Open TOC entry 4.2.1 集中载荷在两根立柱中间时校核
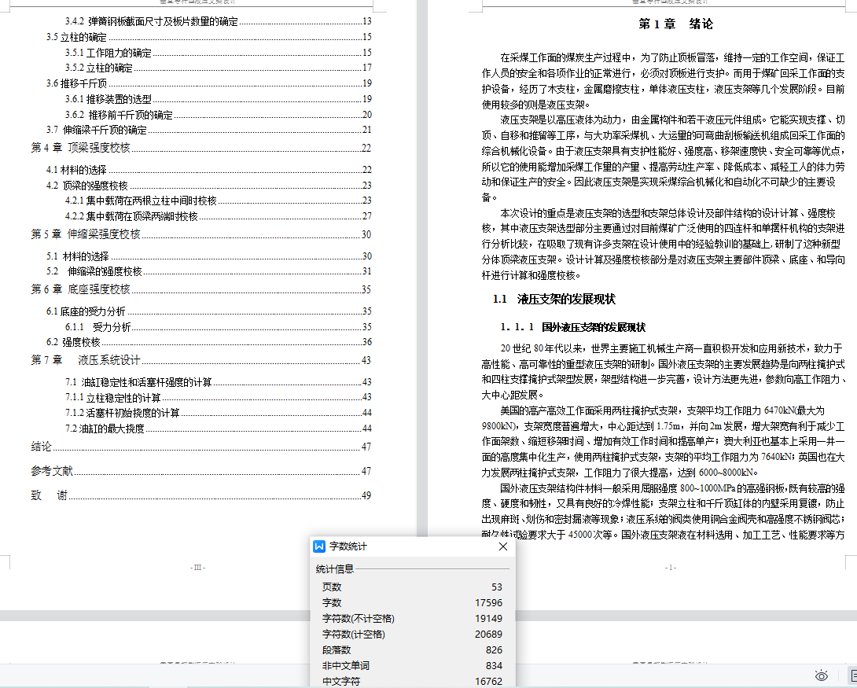The height and width of the screenshot is (688, 857). pyautogui.click(x=141, y=201)
